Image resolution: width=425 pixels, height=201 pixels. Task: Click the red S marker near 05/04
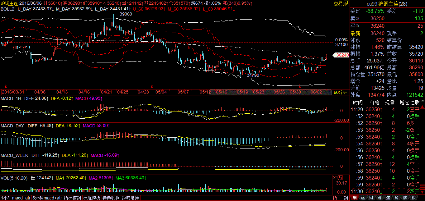[152, 85]
